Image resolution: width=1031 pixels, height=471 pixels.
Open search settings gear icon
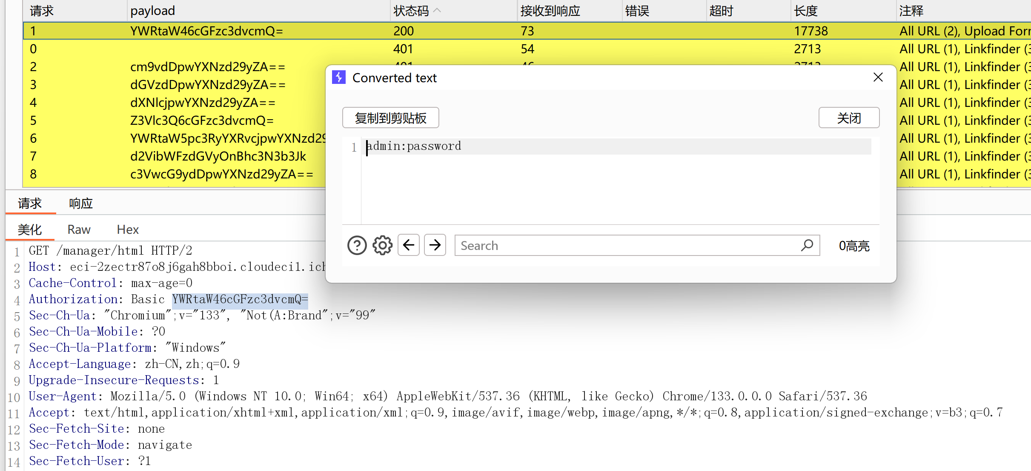click(382, 246)
